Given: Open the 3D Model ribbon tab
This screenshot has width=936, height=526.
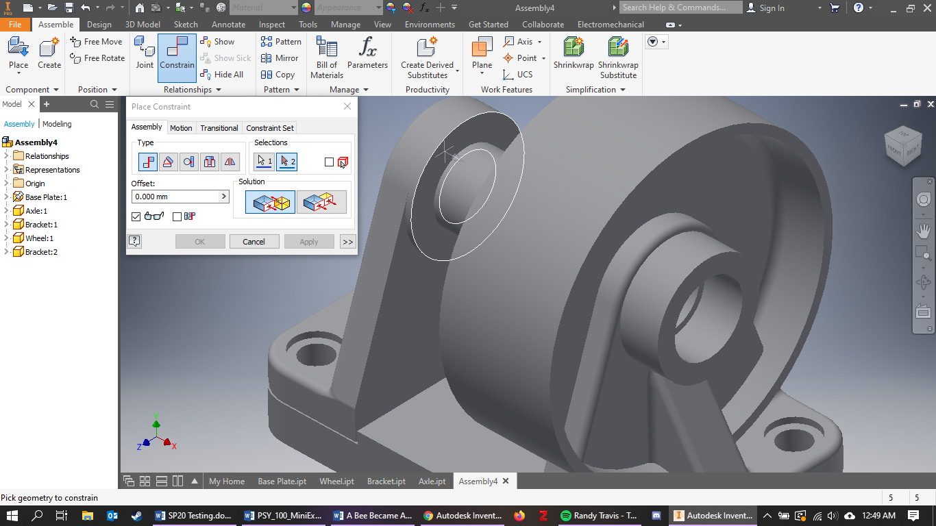Looking at the screenshot, I should (x=143, y=25).
